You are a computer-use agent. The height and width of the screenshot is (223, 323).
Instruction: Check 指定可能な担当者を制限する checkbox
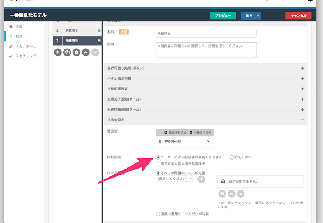point(158,164)
